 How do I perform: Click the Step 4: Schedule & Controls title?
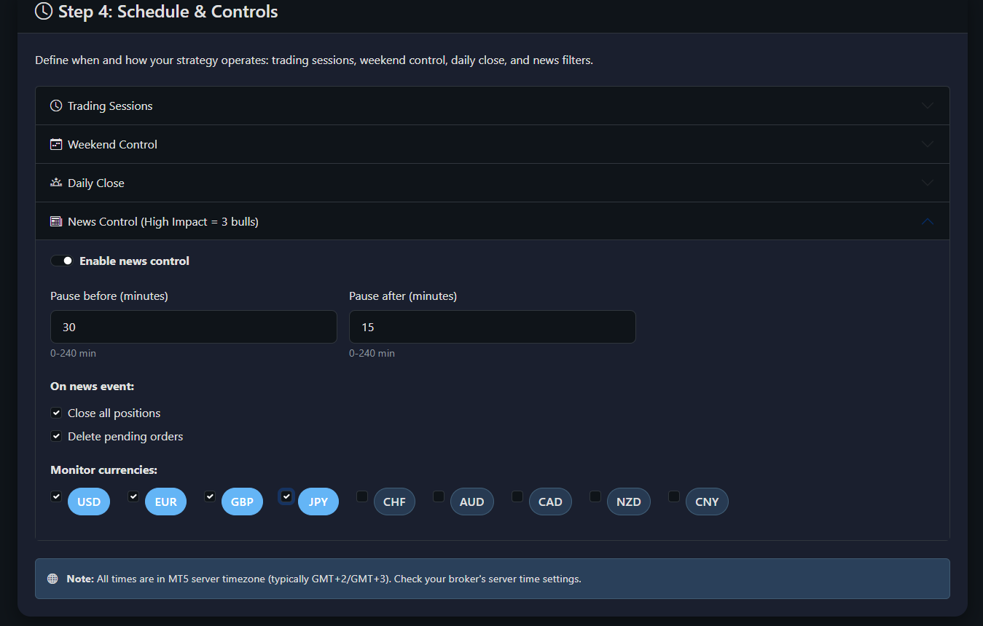pos(168,12)
